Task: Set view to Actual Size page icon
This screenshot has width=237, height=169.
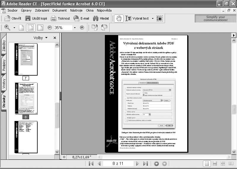Action: (x=21, y=28)
